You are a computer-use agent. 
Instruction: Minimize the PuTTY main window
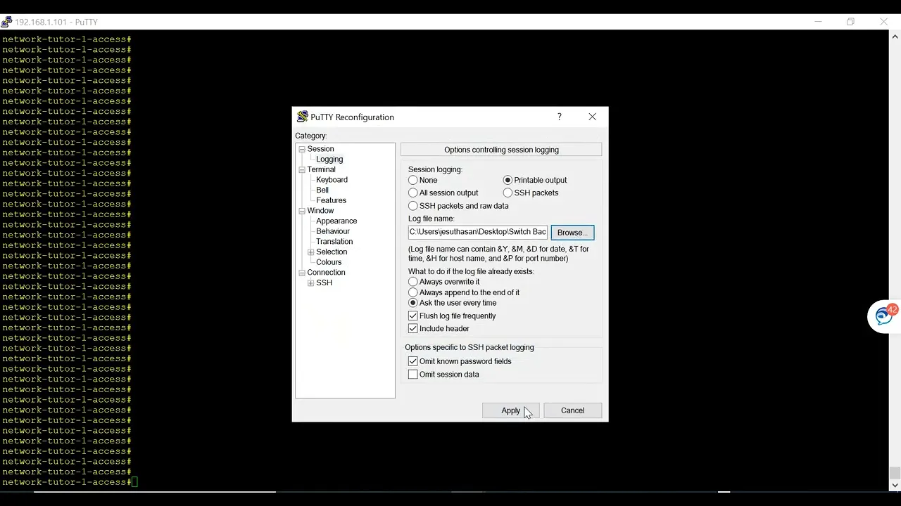pos(818,22)
